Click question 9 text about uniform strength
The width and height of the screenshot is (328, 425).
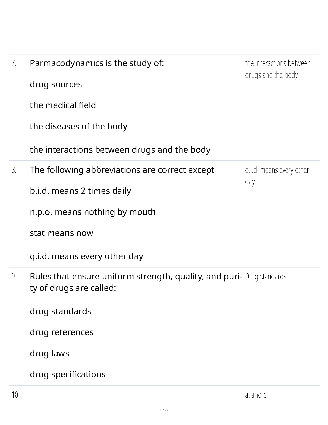point(136,282)
